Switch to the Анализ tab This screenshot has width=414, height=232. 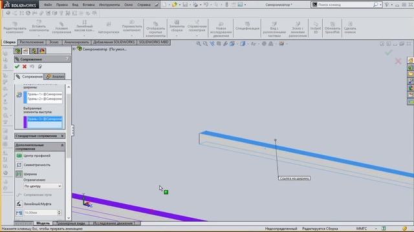(54, 77)
